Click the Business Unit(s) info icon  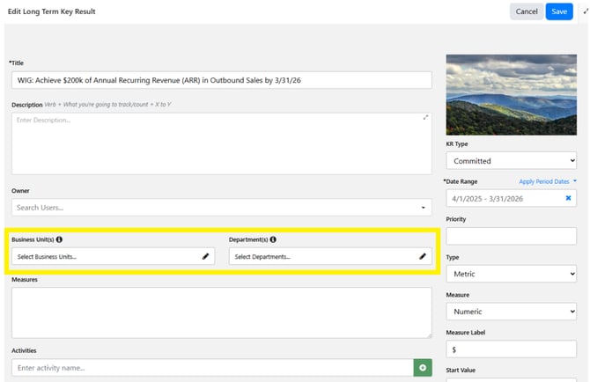coord(59,239)
